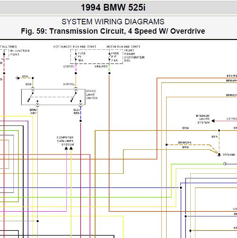Click the splice dot below the BLU/RED label
The width and height of the screenshot is (237, 238).
(81, 121)
